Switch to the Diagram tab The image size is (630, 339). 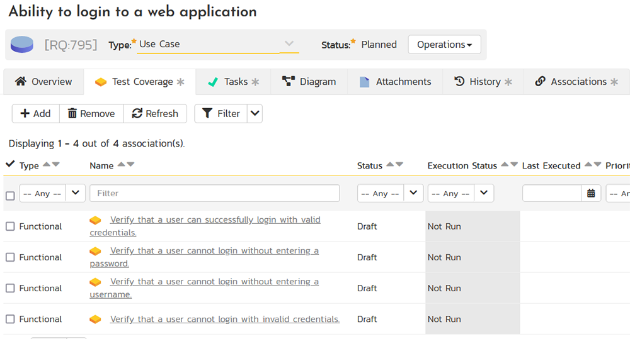309,82
